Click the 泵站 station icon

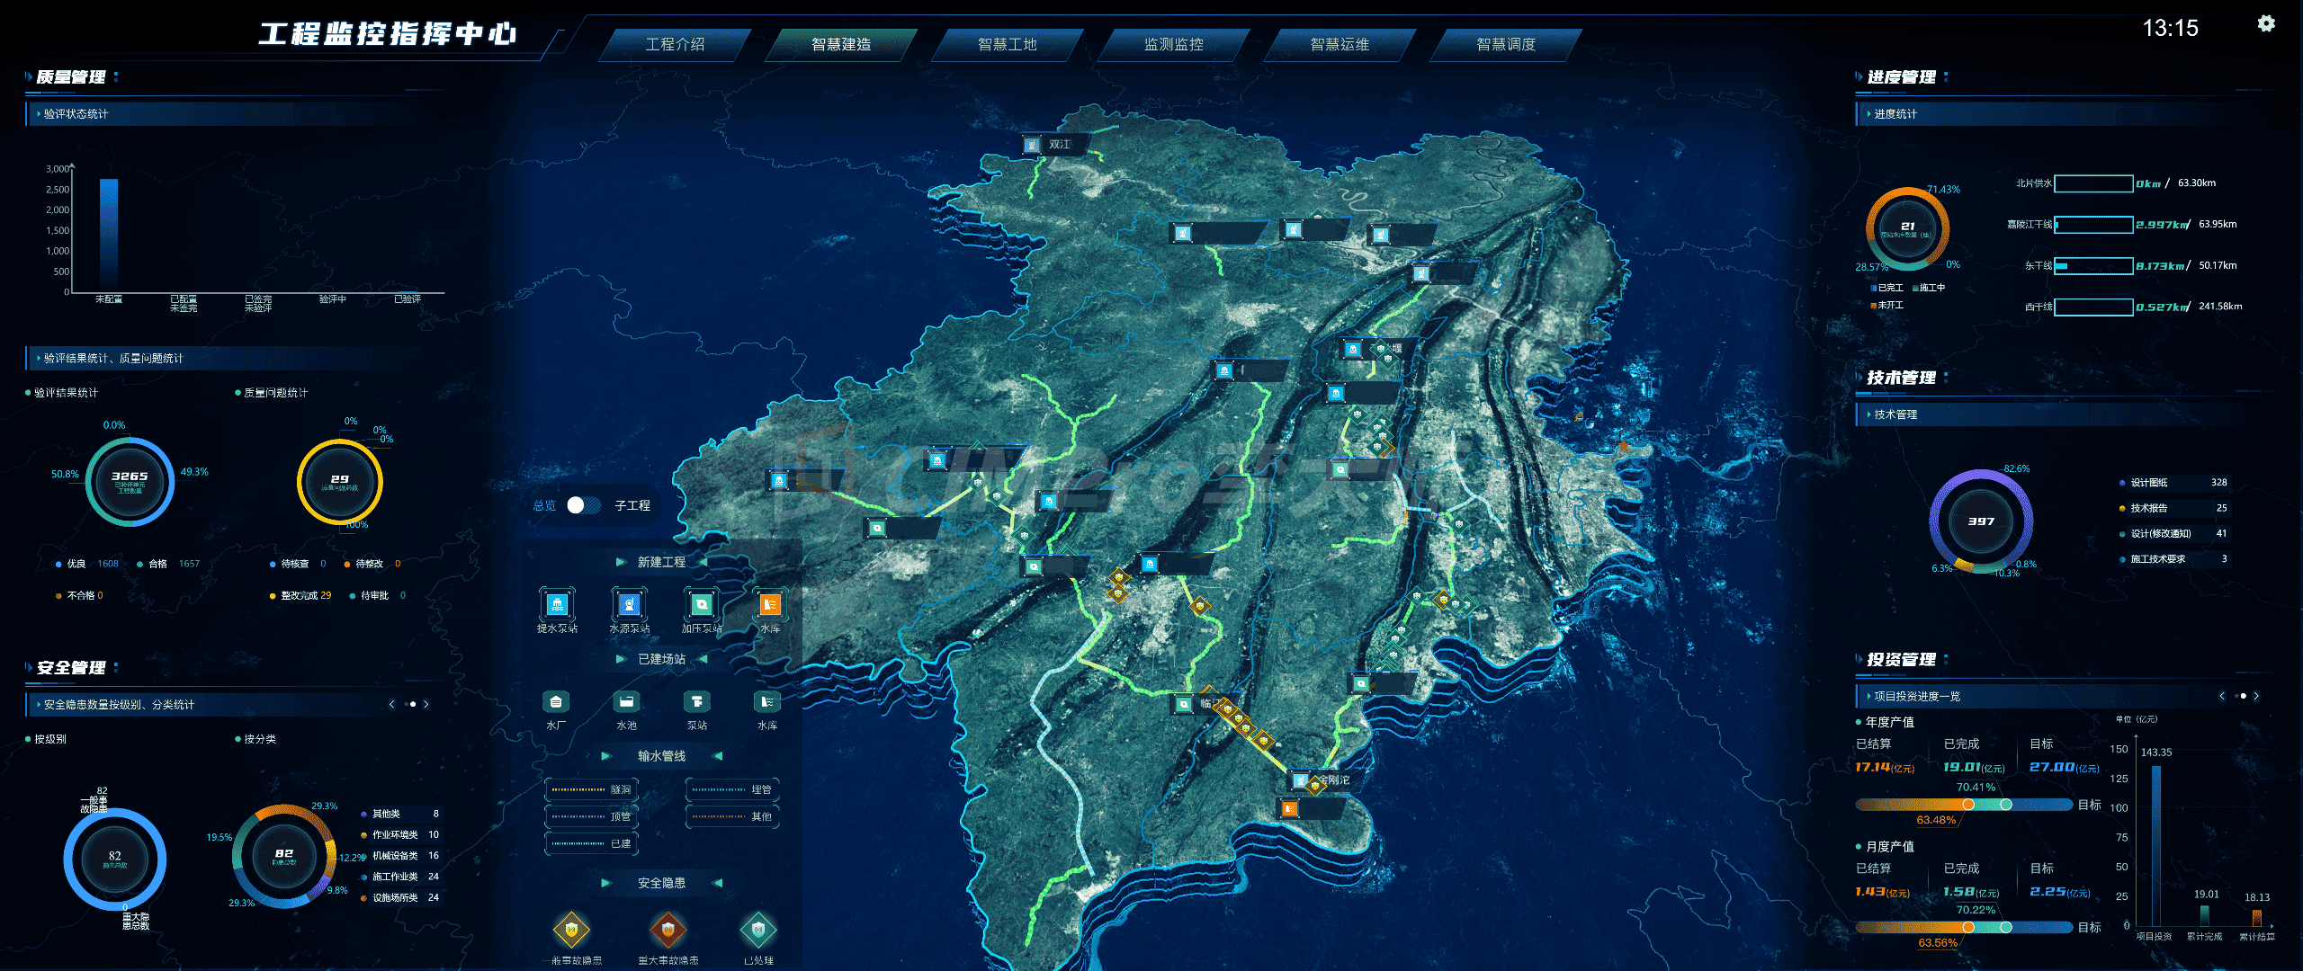tap(696, 701)
